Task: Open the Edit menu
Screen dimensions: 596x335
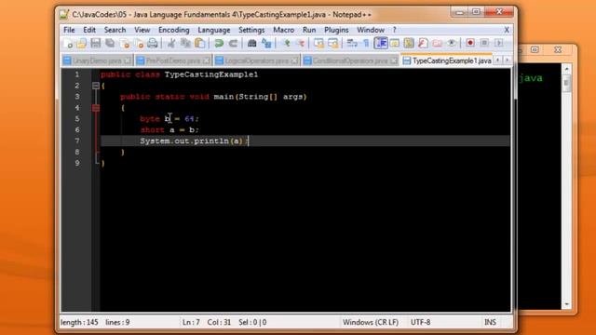Action: (89, 30)
